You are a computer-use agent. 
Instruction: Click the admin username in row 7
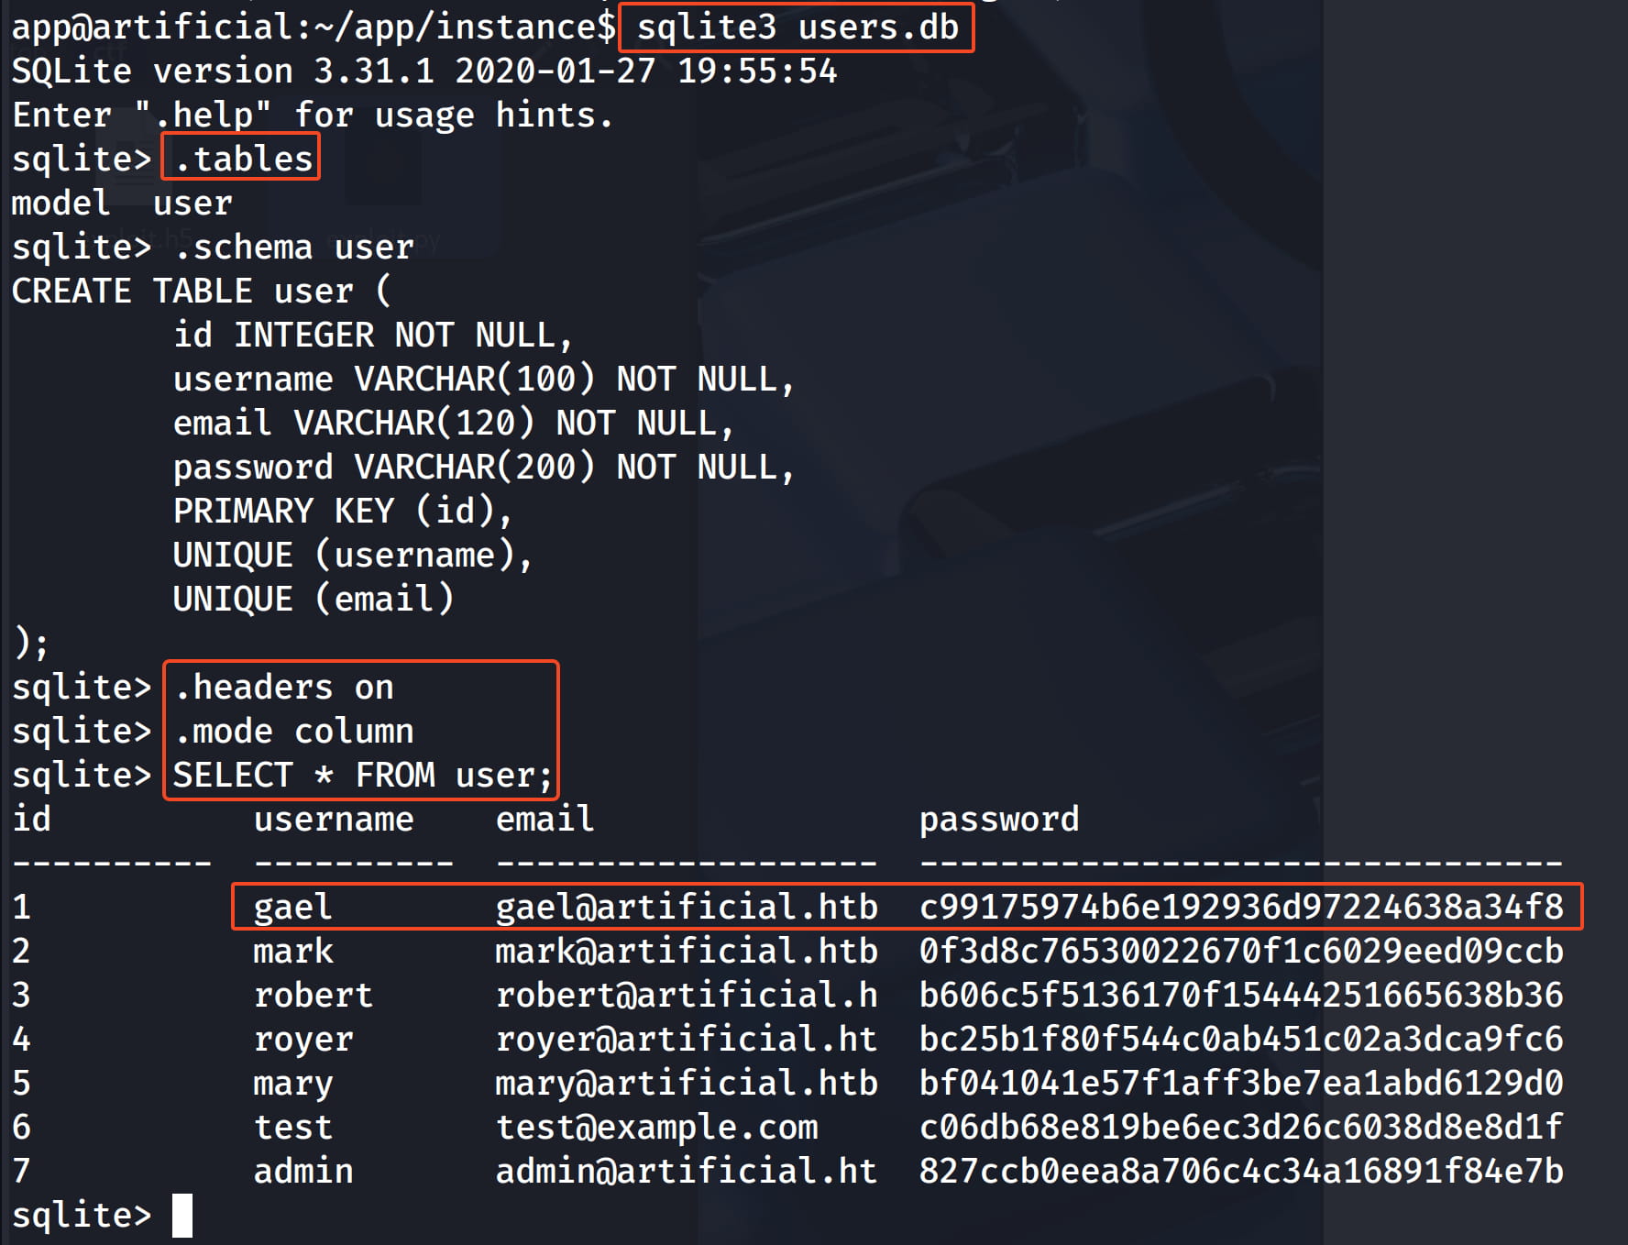pos(303,1171)
